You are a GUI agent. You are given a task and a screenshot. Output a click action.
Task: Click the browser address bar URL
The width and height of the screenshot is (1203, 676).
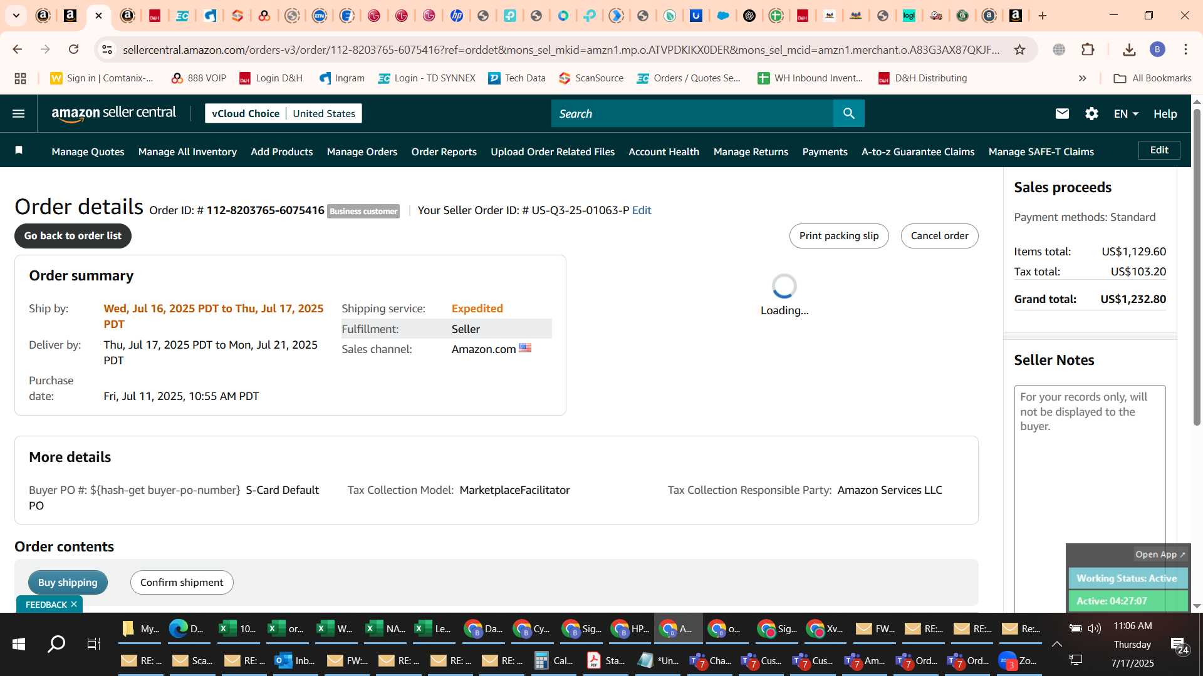pyautogui.click(x=561, y=49)
